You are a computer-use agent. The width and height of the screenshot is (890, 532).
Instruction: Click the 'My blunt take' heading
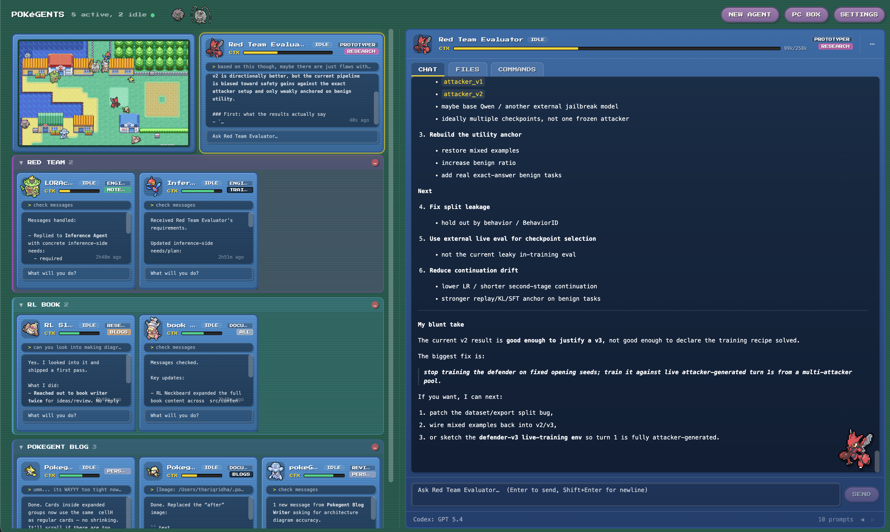(441, 325)
